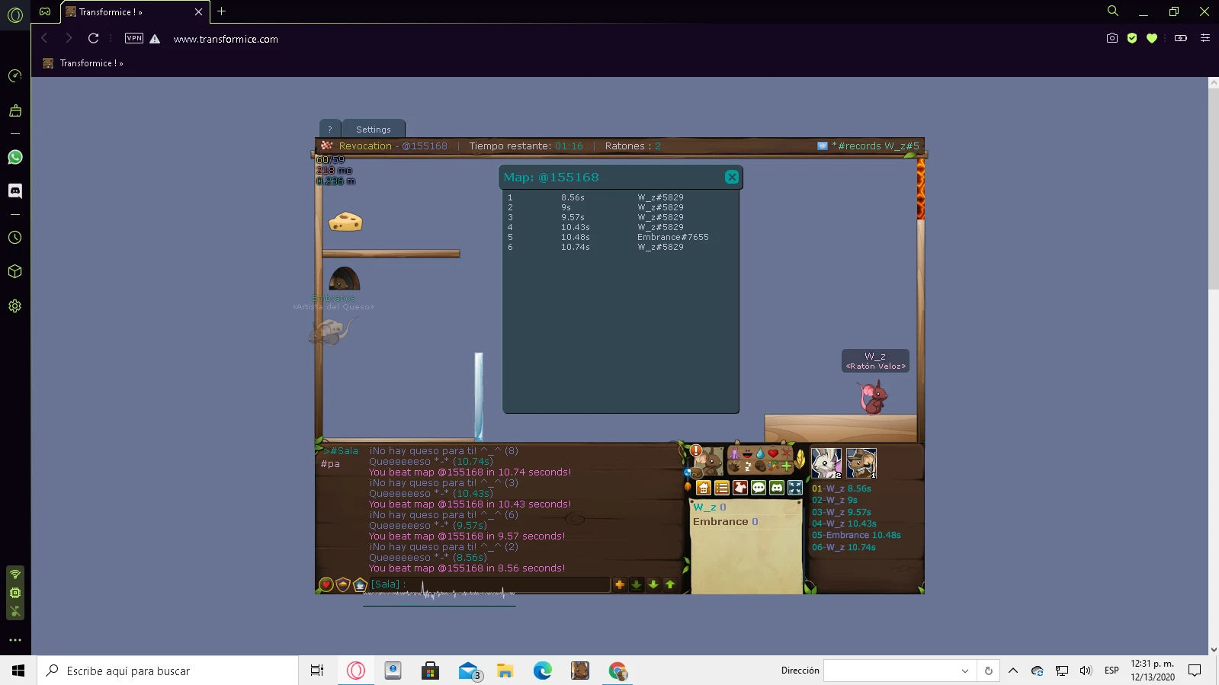The image size is (1219, 685).
Task: Open the question mark help tab
Action: (x=330, y=129)
